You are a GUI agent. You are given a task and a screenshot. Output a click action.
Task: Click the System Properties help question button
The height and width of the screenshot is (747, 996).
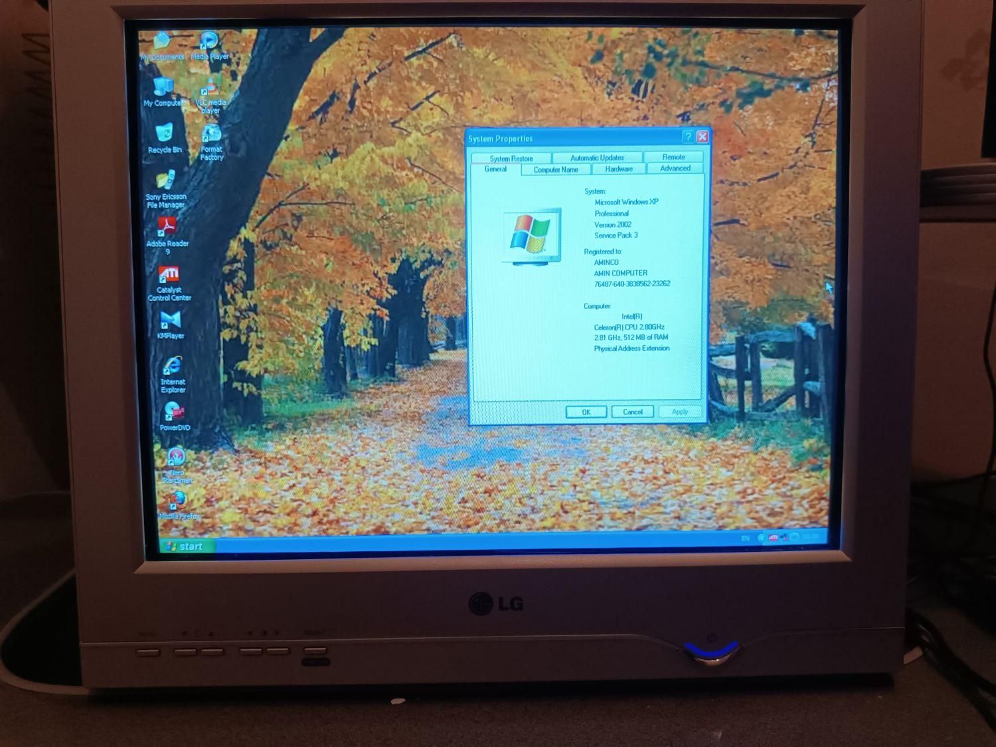(x=688, y=137)
